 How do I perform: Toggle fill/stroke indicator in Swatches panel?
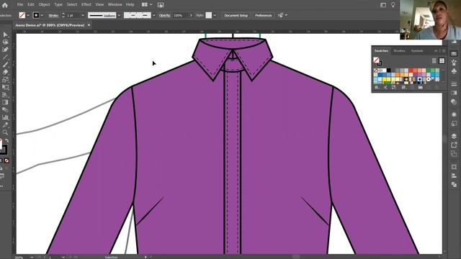tap(377, 61)
